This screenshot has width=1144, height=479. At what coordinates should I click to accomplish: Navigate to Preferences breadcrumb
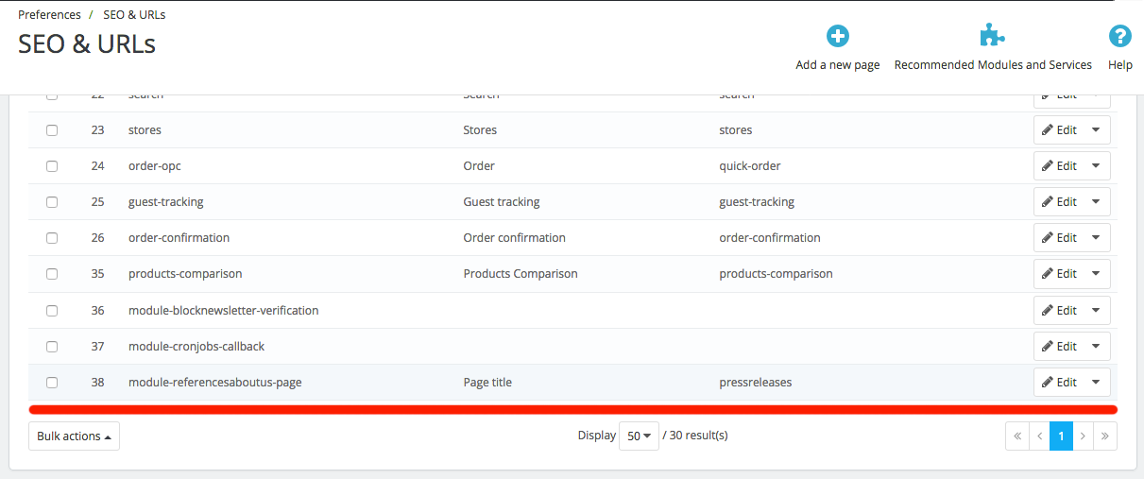click(49, 15)
